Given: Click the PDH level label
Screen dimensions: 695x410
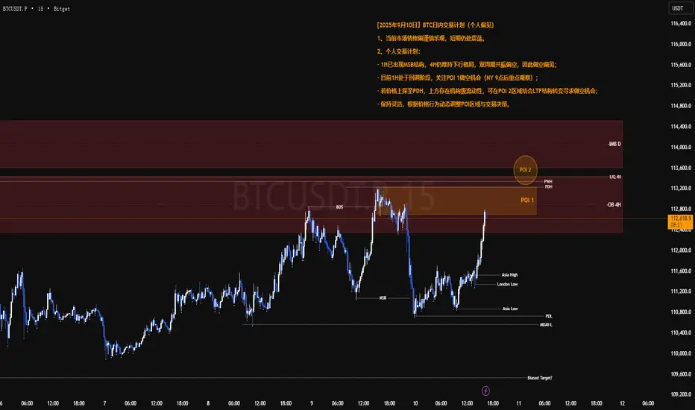Looking at the screenshot, I should click(x=549, y=186).
